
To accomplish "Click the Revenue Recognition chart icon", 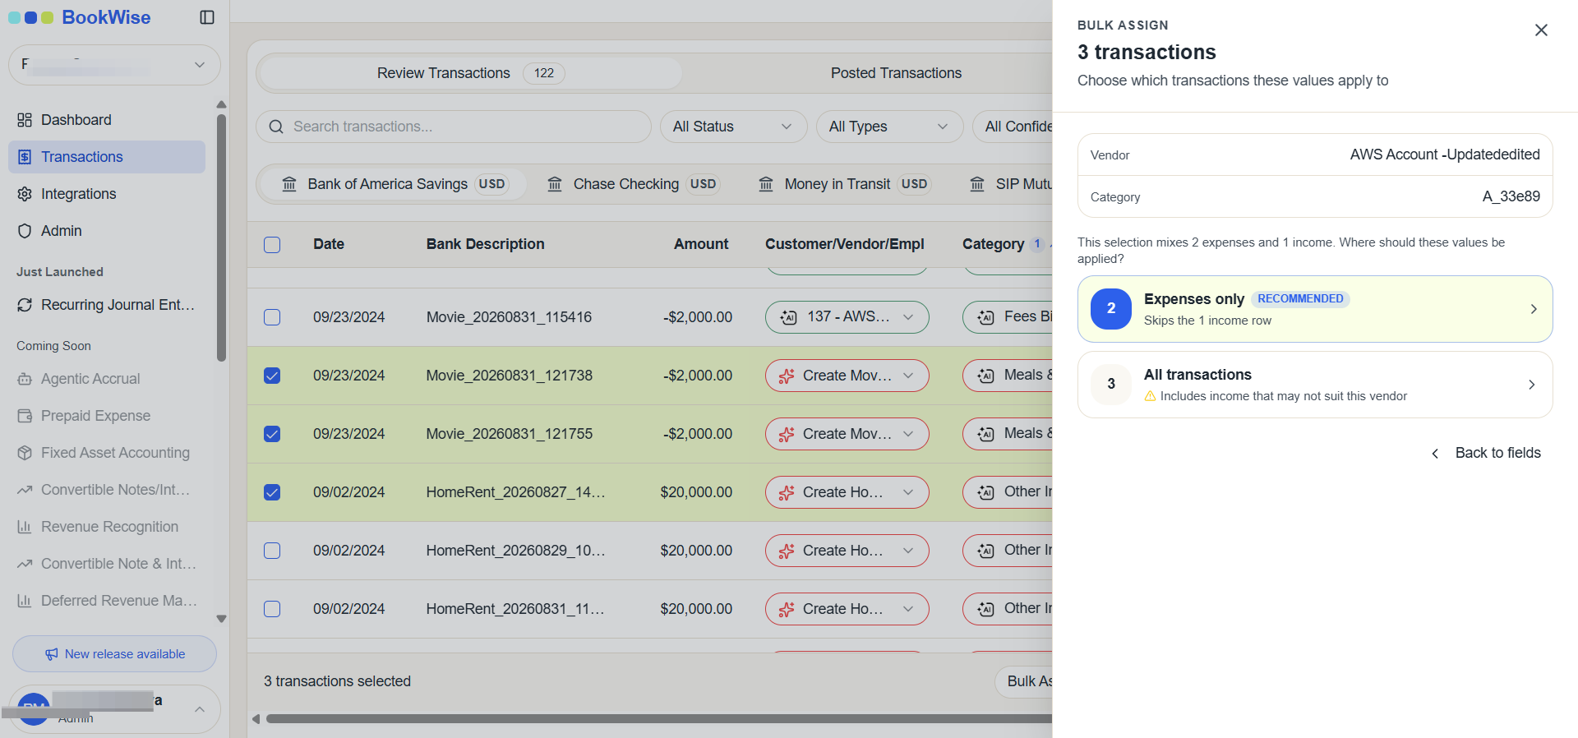I will (x=25, y=527).
